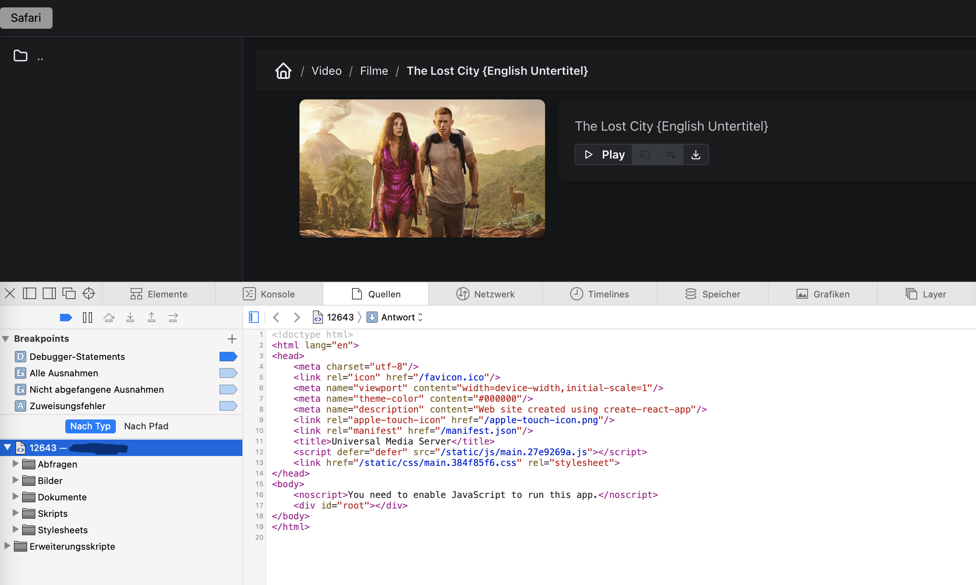
Task: Go to home via house icon
Action: (283, 71)
